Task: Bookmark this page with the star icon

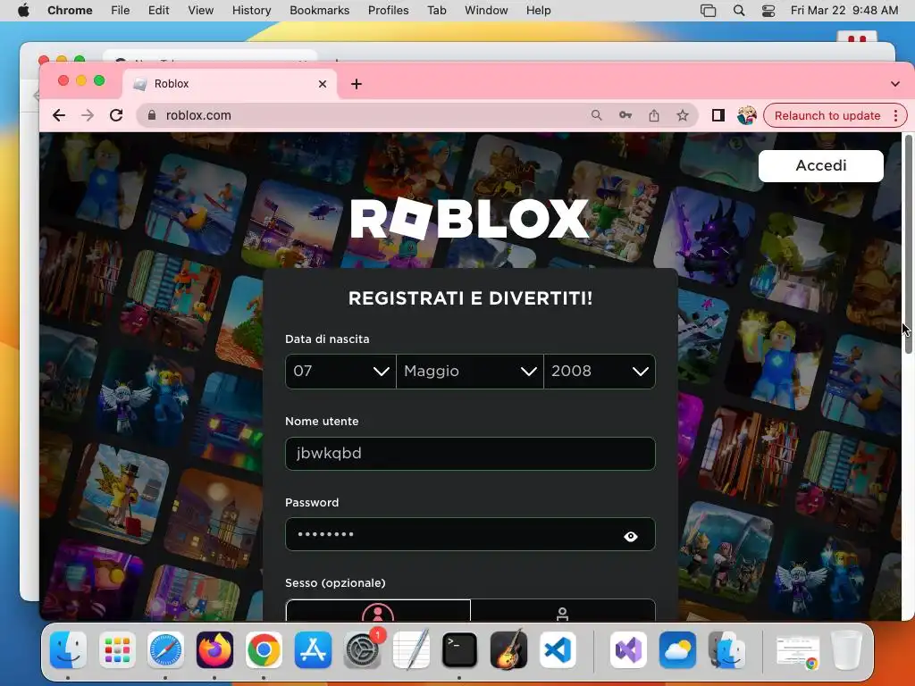Action: point(683,115)
